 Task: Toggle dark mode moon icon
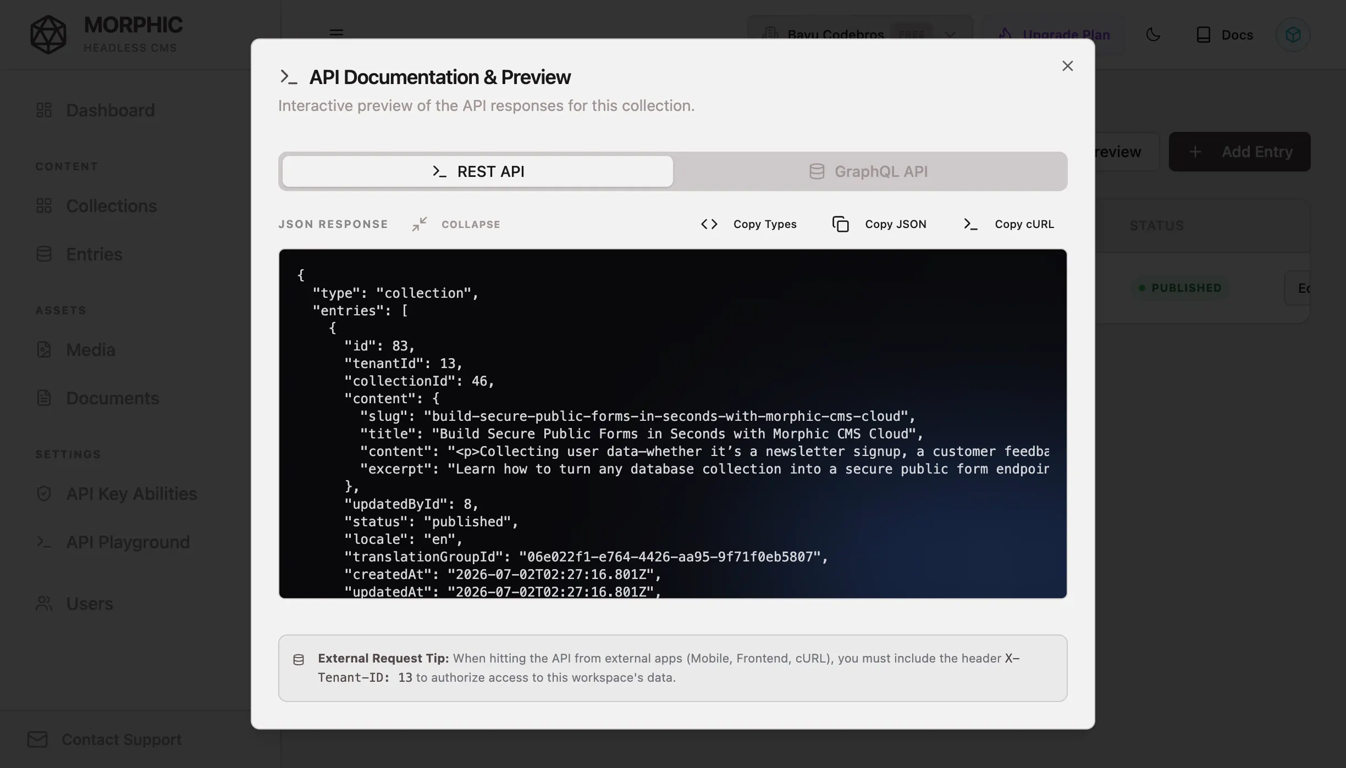click(x=1153, y=35)
